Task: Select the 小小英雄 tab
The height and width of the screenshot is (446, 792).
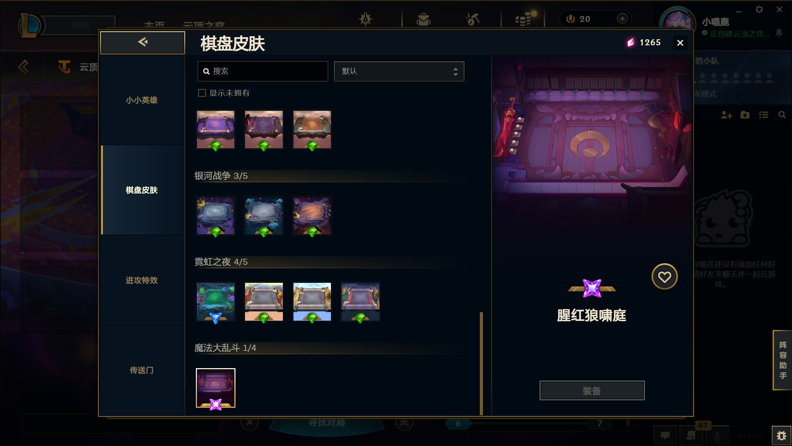Action: (x=142, y=100)
